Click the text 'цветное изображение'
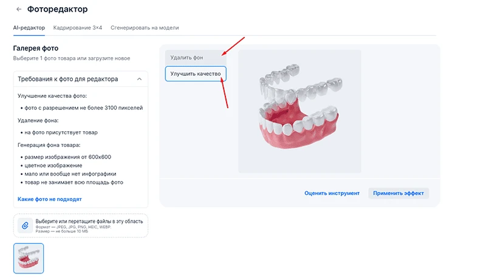Viewport: 486px width, 280px height. click(x=53, y=165)
